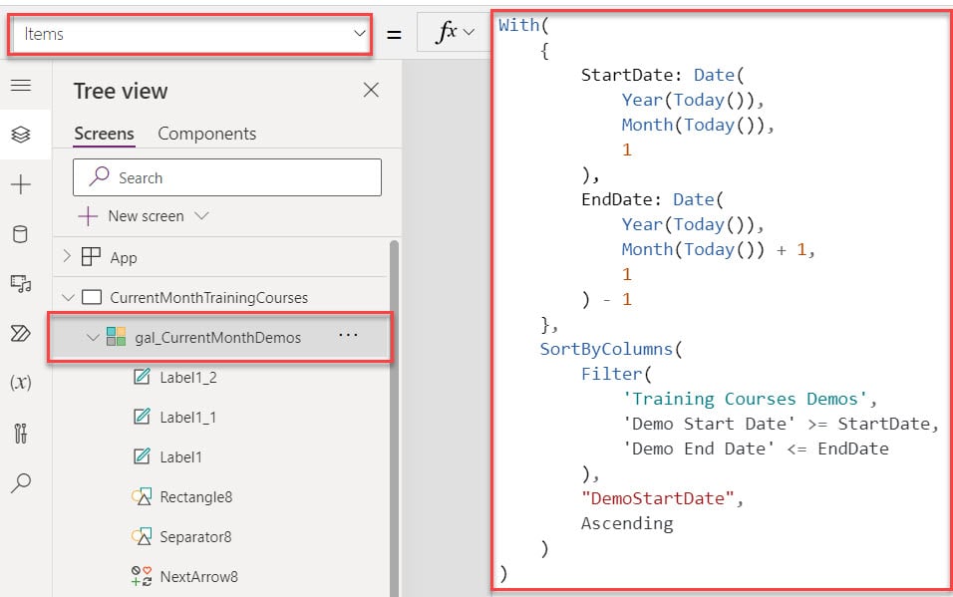Screen dimensions: 953x597
Task: Click "DemoStartDate" string in the formula
Action: pos(658,498)
